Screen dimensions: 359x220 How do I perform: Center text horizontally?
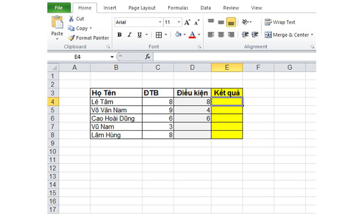coord(221,35)
